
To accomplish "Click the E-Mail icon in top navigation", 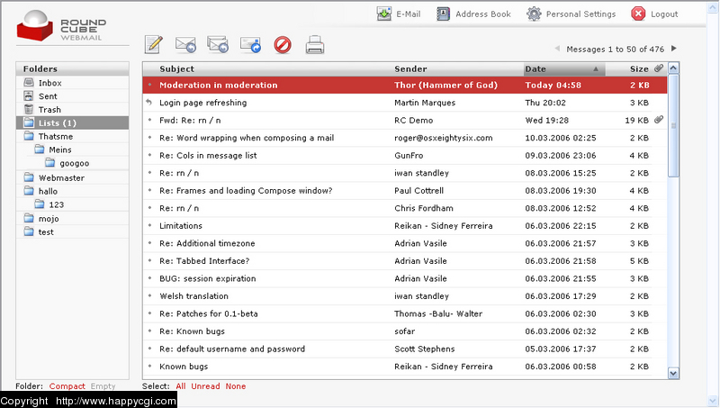I will tap(384, 14).
